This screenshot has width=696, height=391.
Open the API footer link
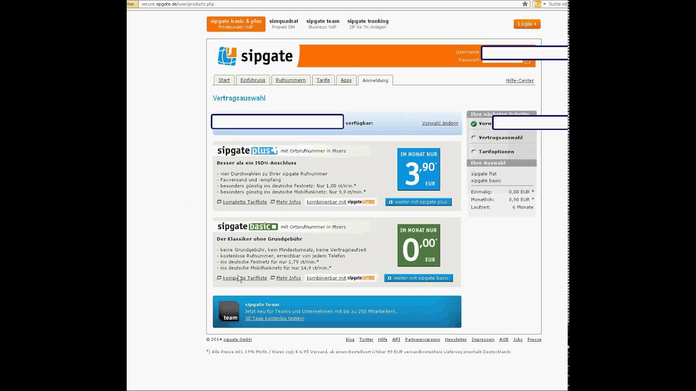click(x=396, y=339)
